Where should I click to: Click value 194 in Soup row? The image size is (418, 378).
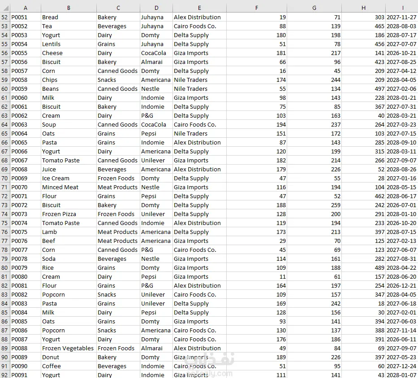coord(257,124)
